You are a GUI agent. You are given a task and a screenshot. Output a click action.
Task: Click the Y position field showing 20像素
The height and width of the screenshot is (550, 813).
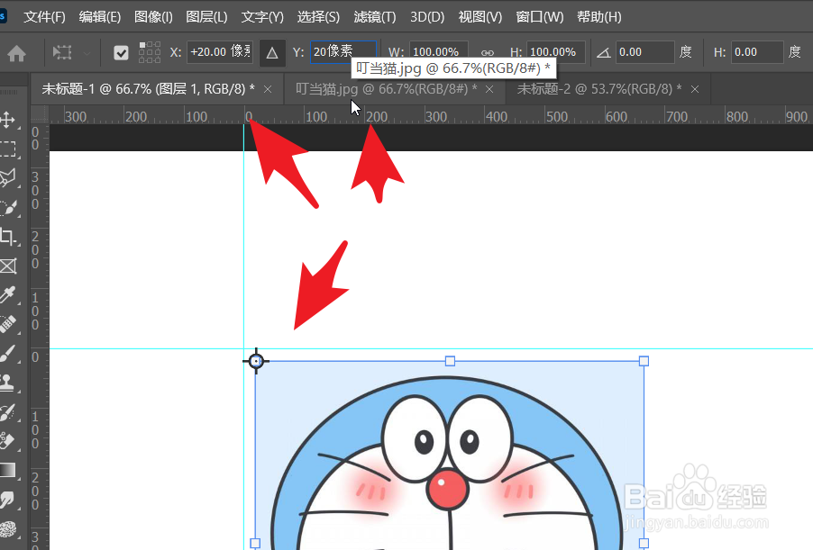[343, 52]
